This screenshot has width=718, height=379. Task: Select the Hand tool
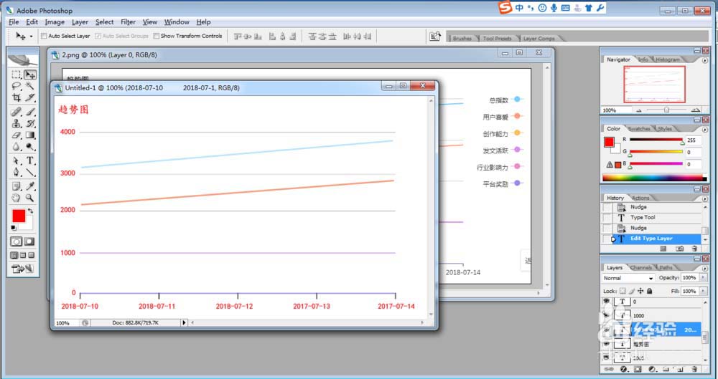click(16, 197)
